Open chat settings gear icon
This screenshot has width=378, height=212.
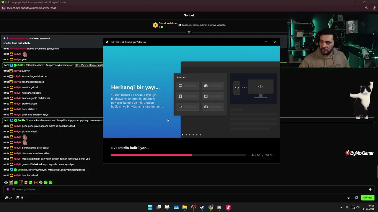(348, 198)
